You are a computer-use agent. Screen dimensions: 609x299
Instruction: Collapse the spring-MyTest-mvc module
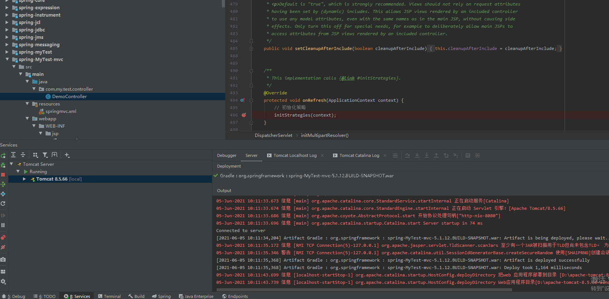click(7, 59)
